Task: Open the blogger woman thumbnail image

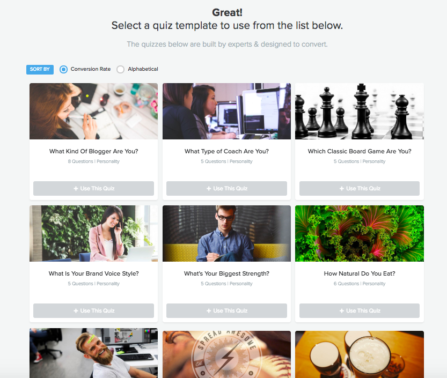Action: (x=93, y=111)
